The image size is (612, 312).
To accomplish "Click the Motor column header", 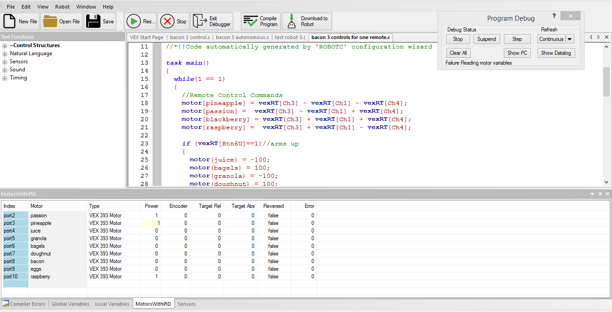I will [58, 206].
